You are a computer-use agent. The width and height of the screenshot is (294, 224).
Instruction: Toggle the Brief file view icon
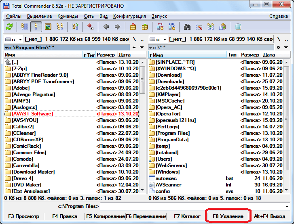pos(25,27)
